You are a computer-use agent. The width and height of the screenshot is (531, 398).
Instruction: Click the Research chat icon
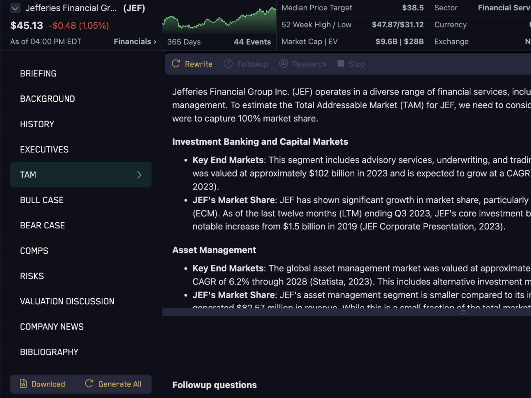[x=284, y=63]
